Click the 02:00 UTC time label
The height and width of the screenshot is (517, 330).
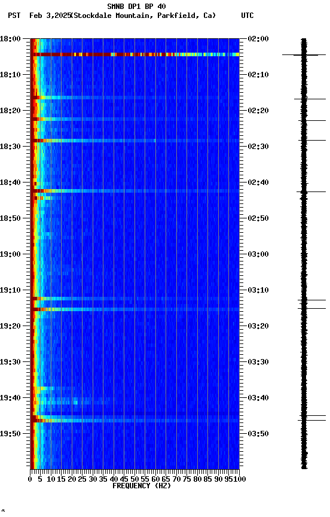click(258, 38)
